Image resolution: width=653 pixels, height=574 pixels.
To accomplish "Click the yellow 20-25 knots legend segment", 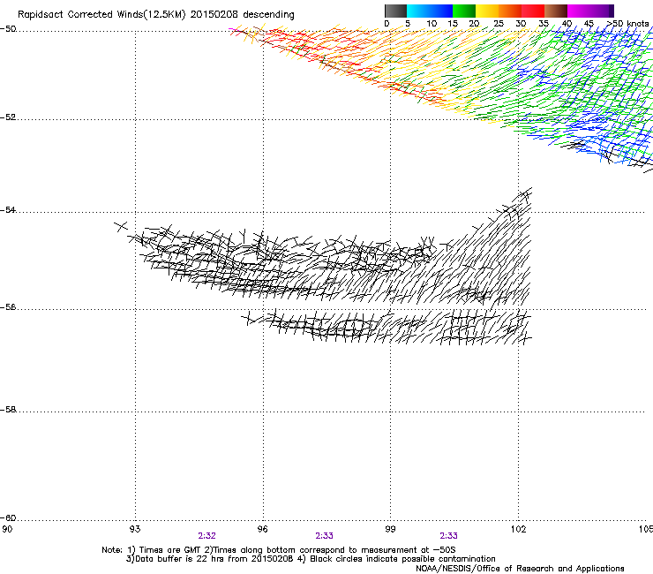I will [x=487, y=11].
